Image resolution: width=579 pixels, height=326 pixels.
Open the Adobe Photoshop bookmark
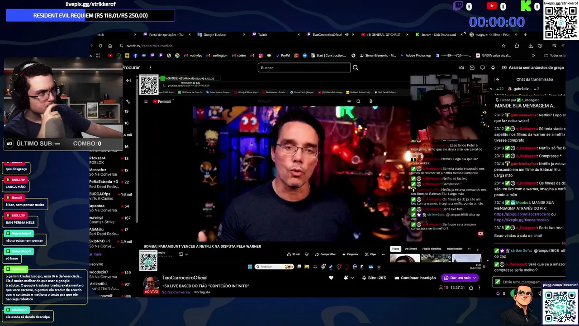click(x=415, y=55)
